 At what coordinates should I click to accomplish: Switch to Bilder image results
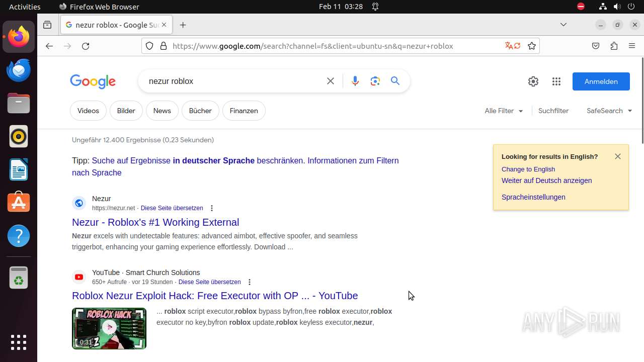pyautogui.click(x=126, y=111)
